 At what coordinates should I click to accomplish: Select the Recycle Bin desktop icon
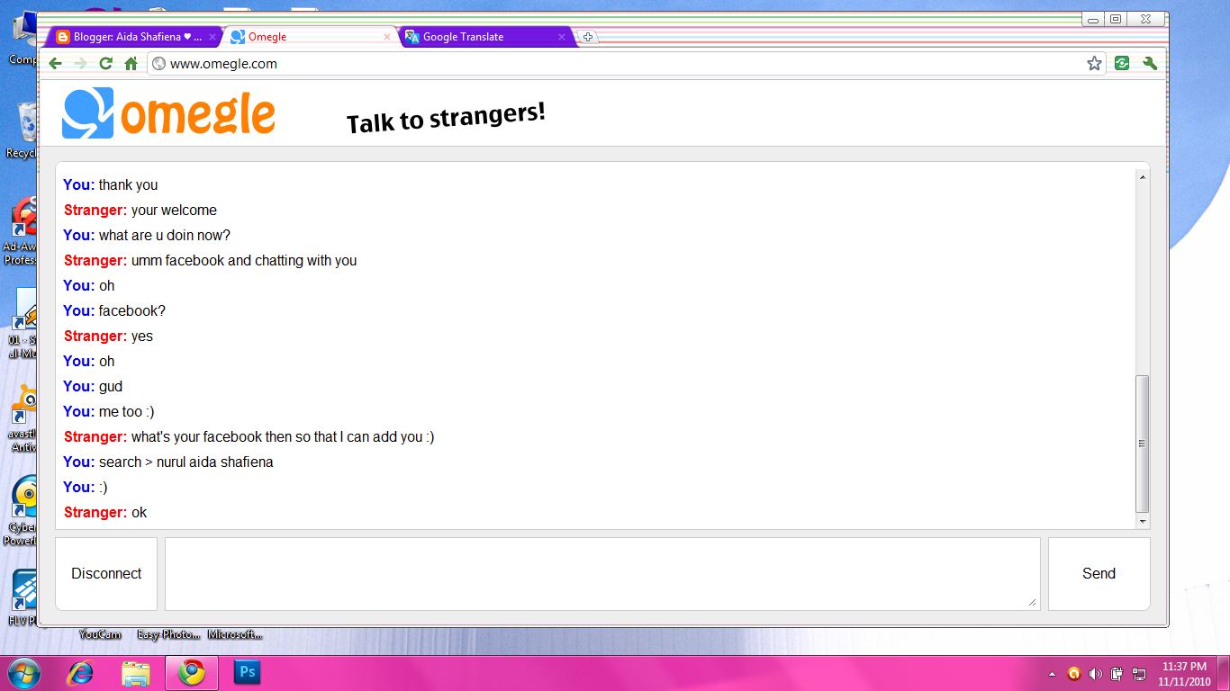23,130
